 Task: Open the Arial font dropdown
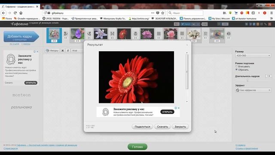click(x=77, y=51)
